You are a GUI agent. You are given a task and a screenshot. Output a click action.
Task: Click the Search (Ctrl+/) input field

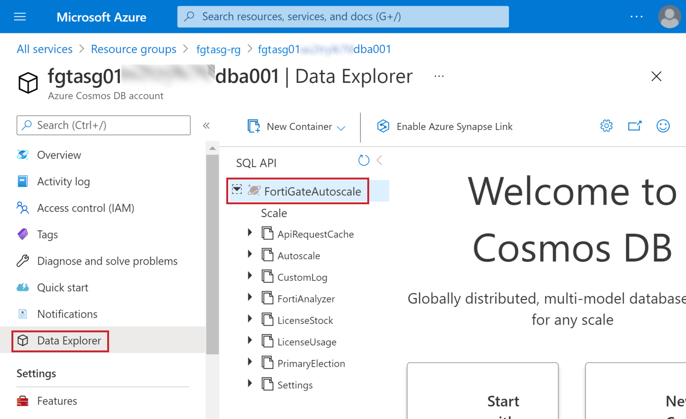[103, 125]
